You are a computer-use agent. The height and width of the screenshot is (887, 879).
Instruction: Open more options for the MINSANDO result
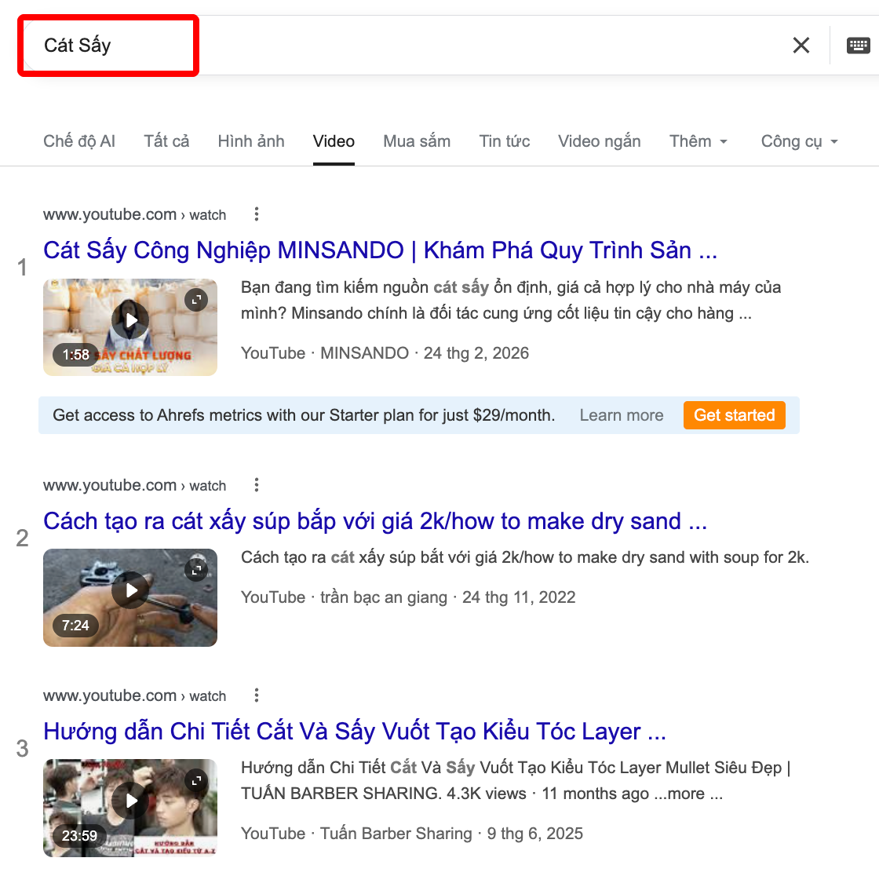coord(256,214)
